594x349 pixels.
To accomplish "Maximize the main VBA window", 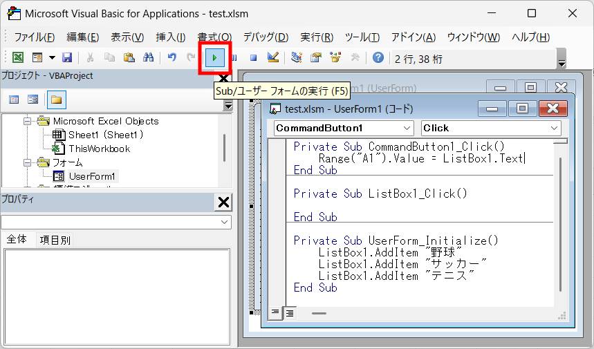I will point(532,13).
